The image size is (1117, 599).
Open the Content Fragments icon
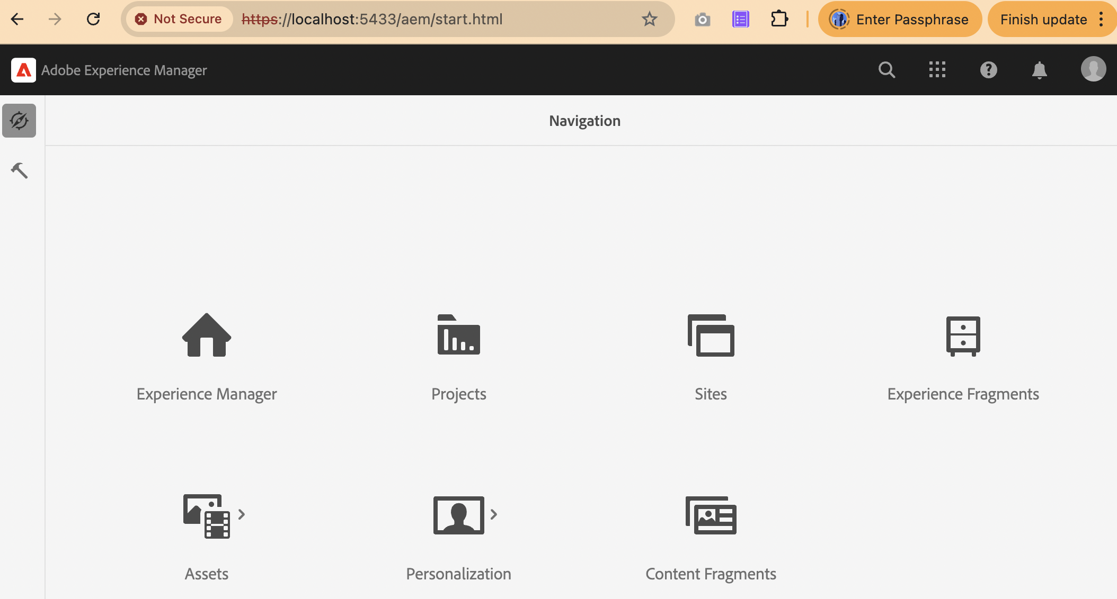pyautogui.click(x=711, y=515)
